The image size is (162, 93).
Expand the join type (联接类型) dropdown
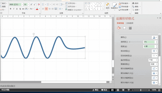coord(154,64)
